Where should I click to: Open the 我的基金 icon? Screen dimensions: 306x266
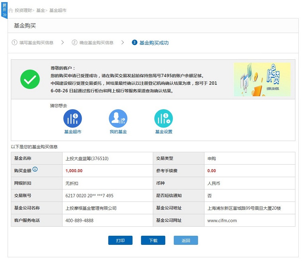pos(118,118)
